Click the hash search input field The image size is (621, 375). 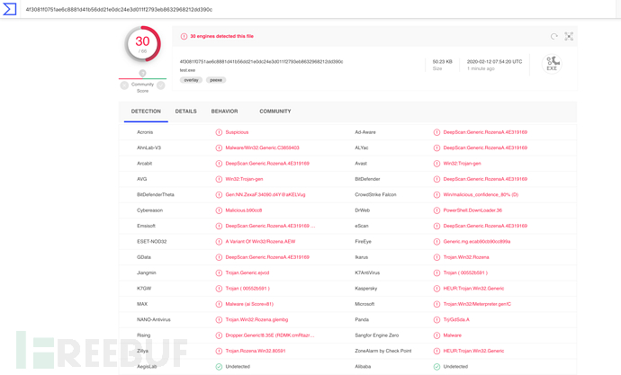[317, 9]
